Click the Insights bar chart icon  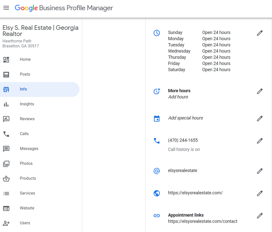(x=6, y=104)
